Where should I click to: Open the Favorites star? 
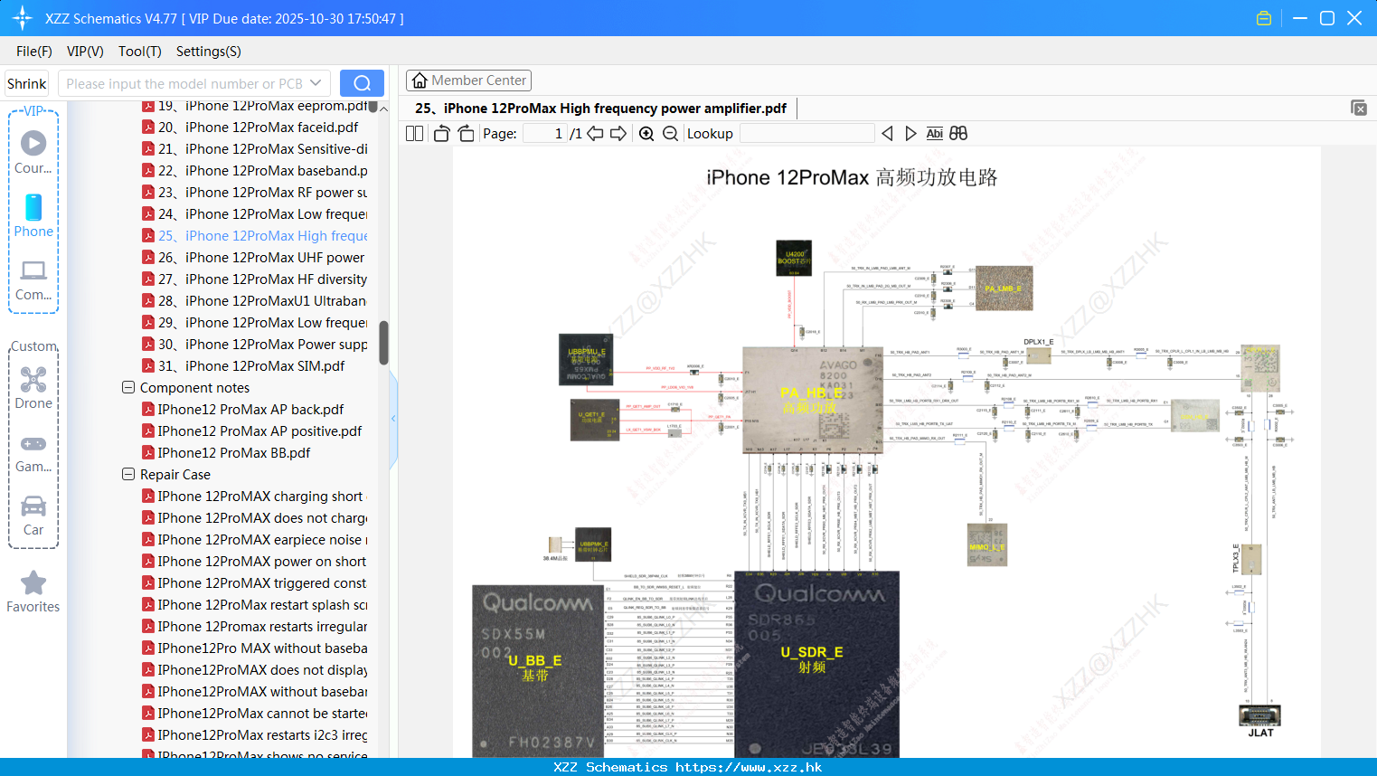point(33,591)
